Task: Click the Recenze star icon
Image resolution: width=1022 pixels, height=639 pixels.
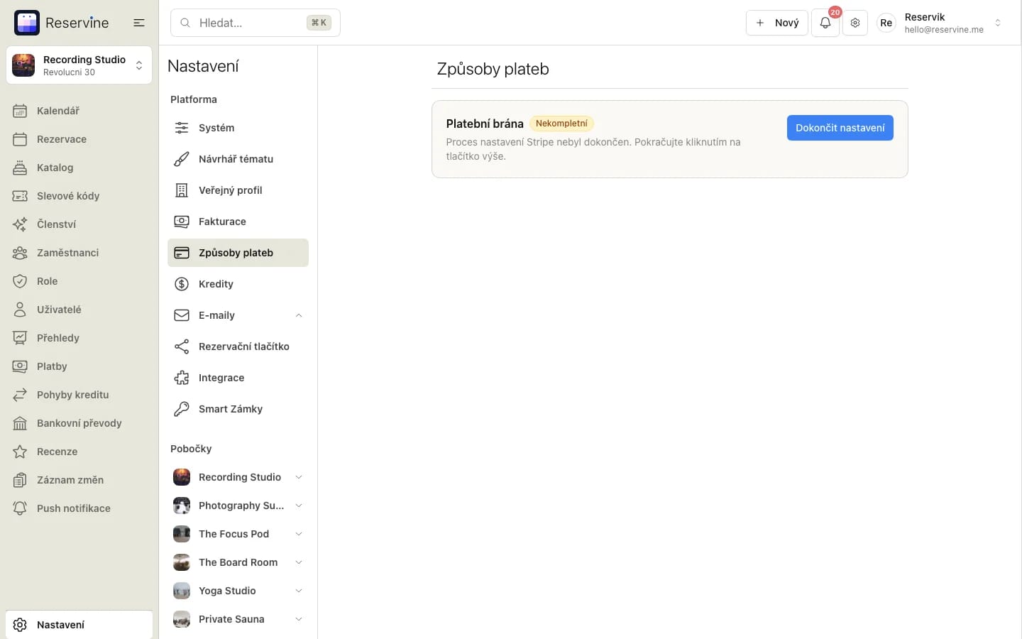Action: click(x=20, y=452)
